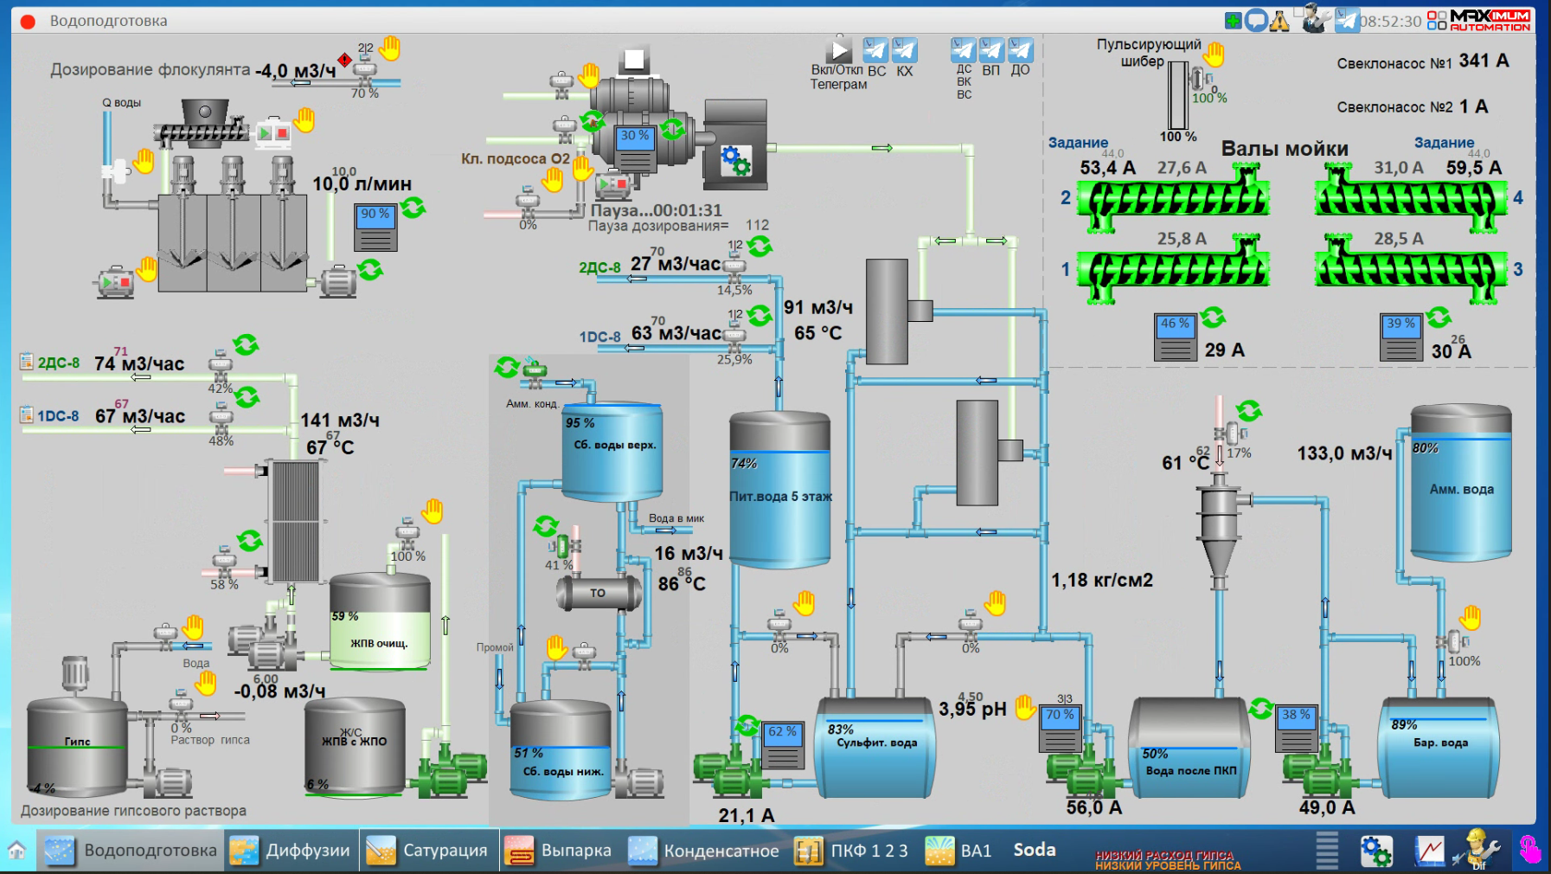Image resolution: width=1551 pixels, height=874 pixels.
Task: Toggle manual mode hand for Пульсирующий шибер
Action: pyautogui.click(x=1215, y=55)
